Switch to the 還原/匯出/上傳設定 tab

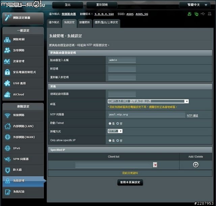[106, 23]
